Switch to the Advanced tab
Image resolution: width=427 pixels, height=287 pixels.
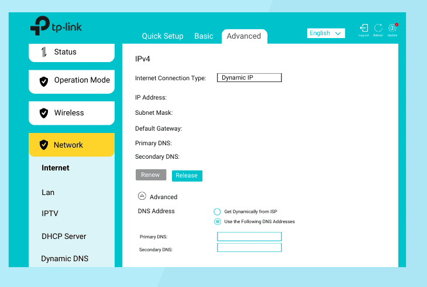coord(244,36)
